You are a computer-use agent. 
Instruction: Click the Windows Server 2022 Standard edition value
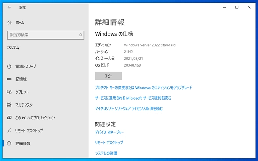click(150, 45)
